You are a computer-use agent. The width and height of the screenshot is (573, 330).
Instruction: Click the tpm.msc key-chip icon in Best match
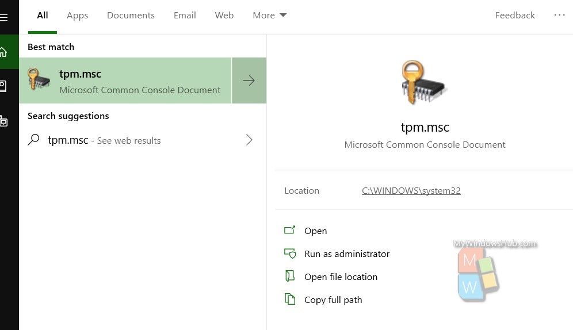(x=39, y=79)
